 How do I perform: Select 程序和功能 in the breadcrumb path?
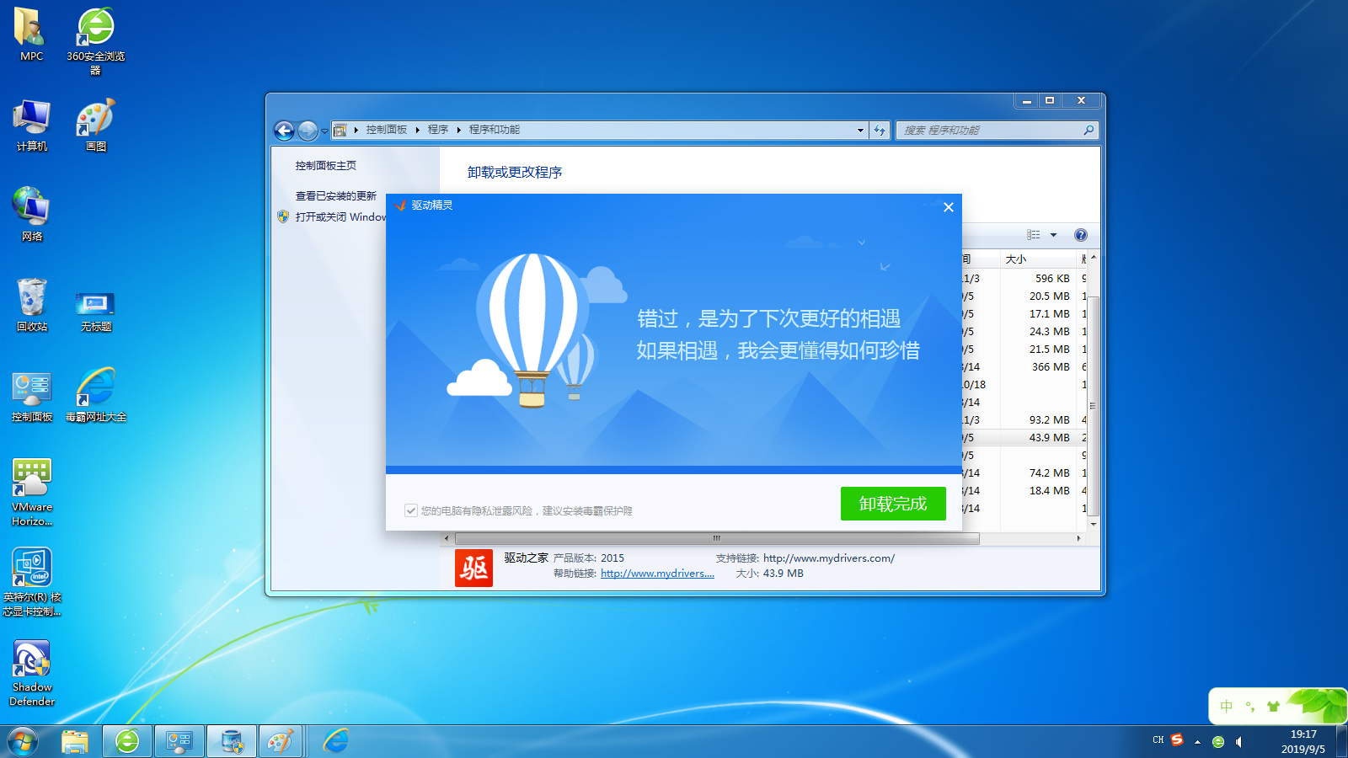pyautogui.click(x=495, y=130)
